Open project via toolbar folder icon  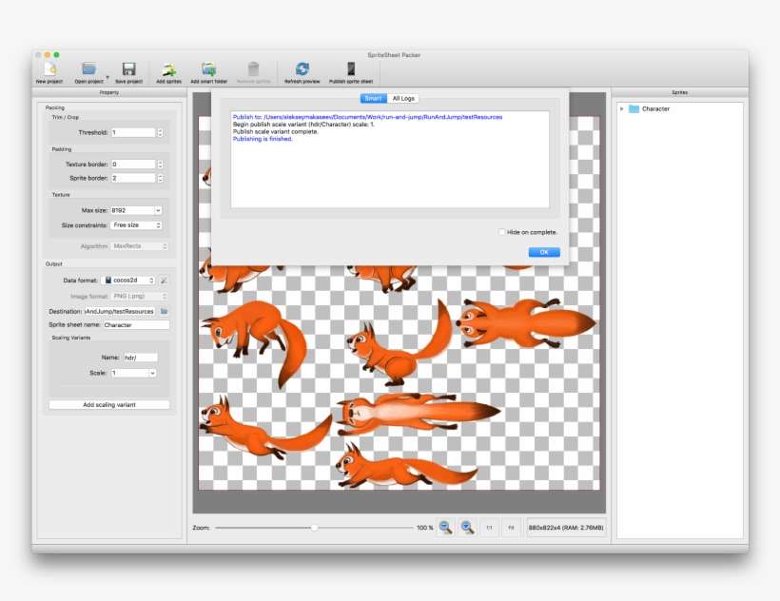pos(89,68)
